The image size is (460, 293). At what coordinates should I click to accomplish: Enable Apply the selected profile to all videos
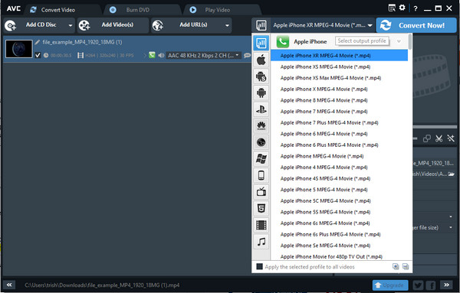click(259, 267)
